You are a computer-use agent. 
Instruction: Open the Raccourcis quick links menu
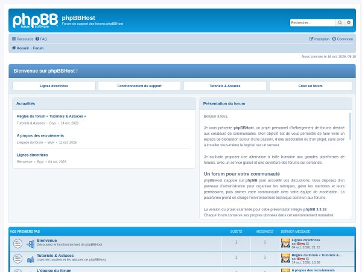point(23,39)
